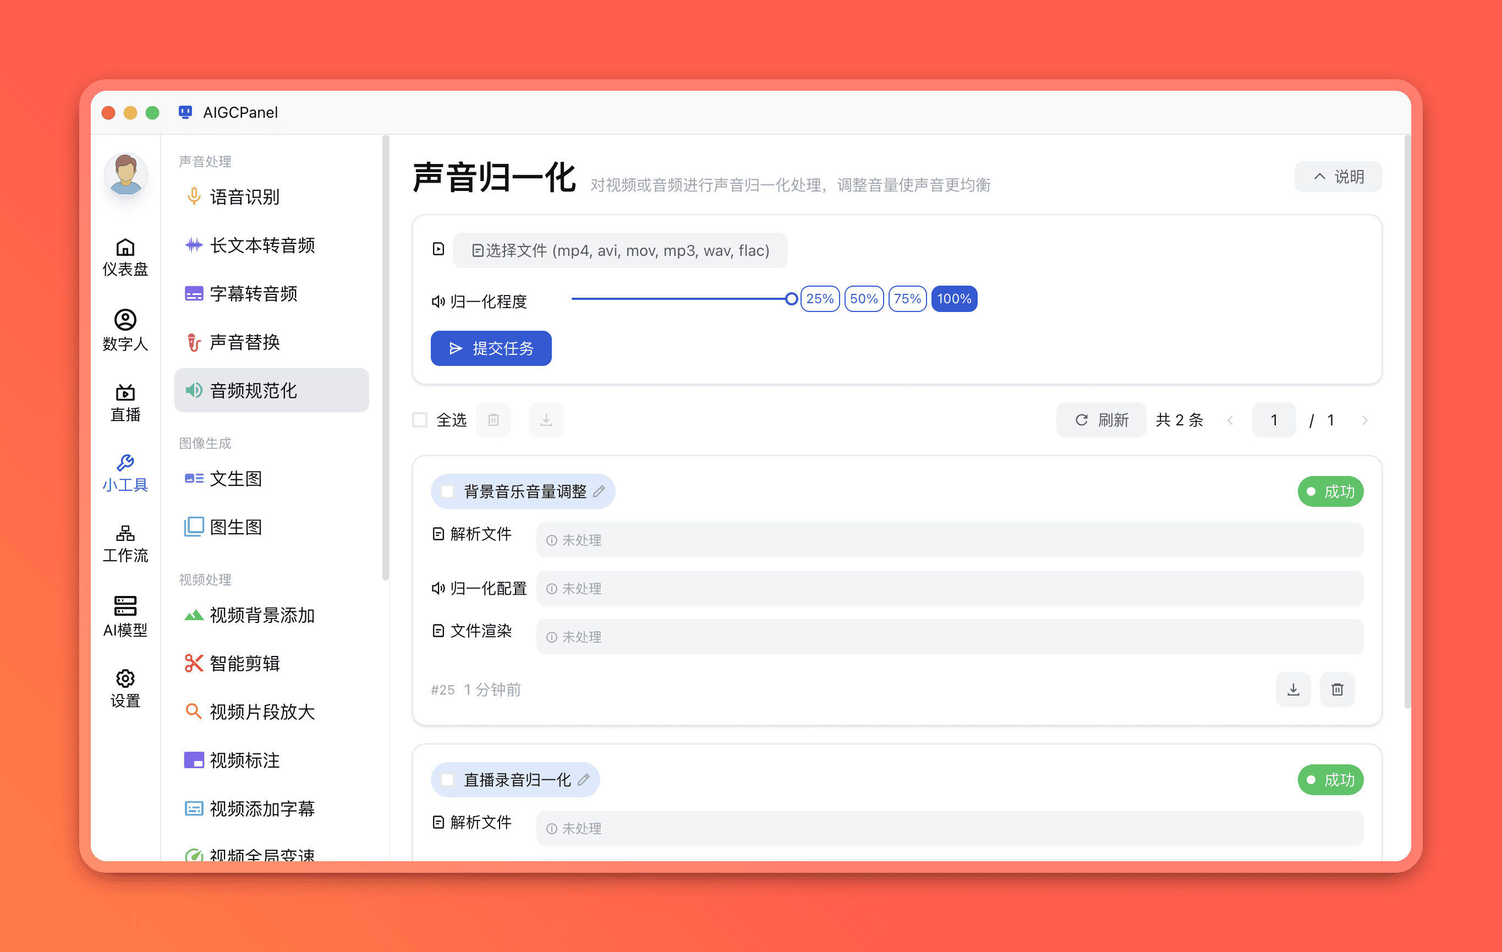
Task: Click the page number input field
Action: pyautogui.click(x=1274, y=420)
